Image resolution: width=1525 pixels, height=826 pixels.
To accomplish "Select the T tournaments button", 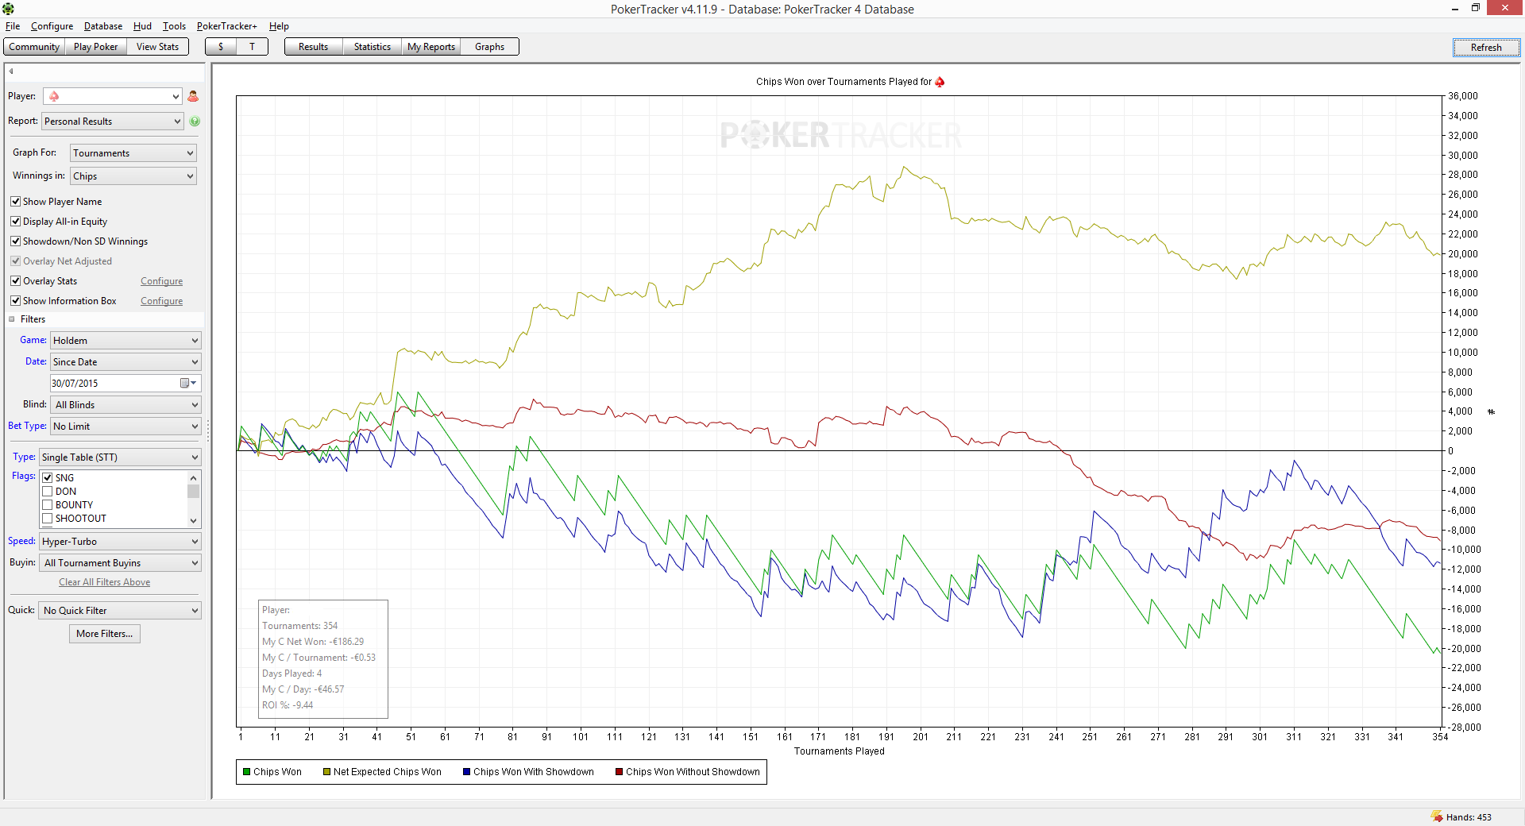I will (253, 47).
